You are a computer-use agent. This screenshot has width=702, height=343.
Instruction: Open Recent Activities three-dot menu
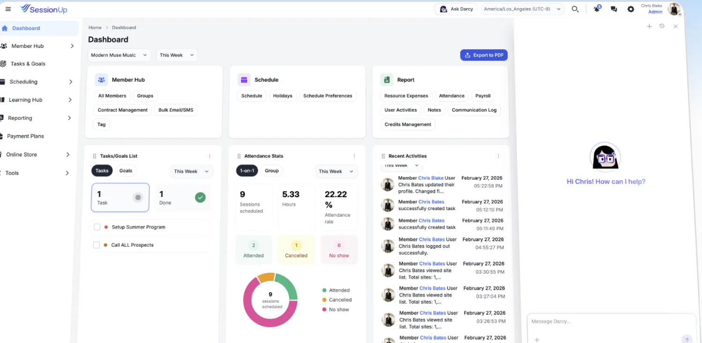tap(499, 156)
